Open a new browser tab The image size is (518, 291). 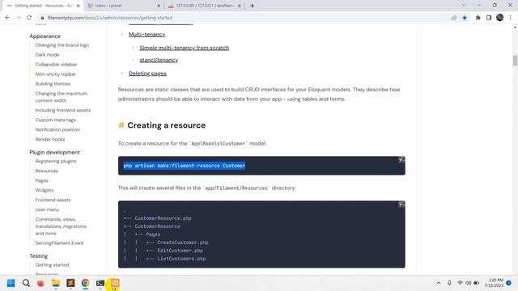click(252, 6)
